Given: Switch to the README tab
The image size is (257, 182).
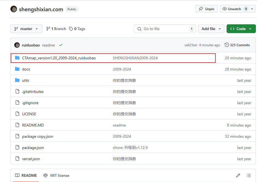Looking at the screenshot, I should pos(26,175).
